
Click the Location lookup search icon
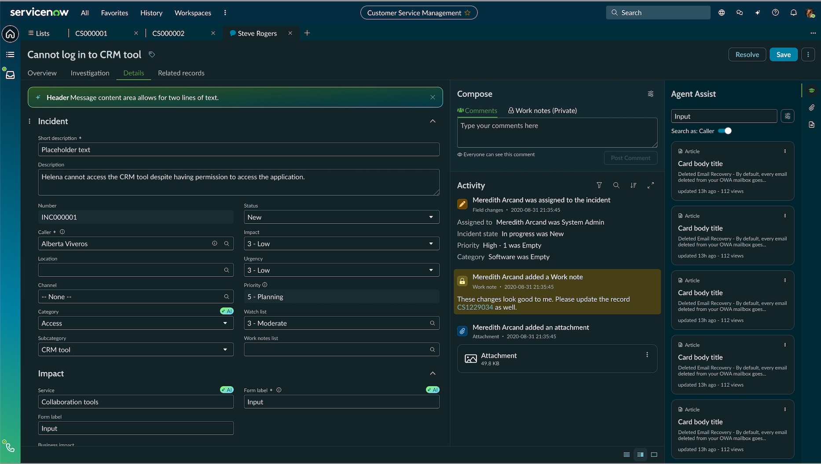(x=226, y=270)
